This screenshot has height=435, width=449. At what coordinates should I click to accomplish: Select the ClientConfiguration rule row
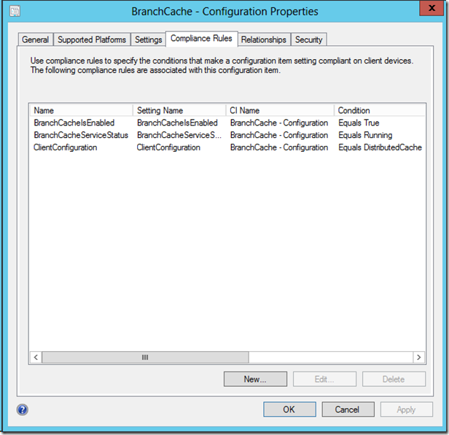[227, 147]
